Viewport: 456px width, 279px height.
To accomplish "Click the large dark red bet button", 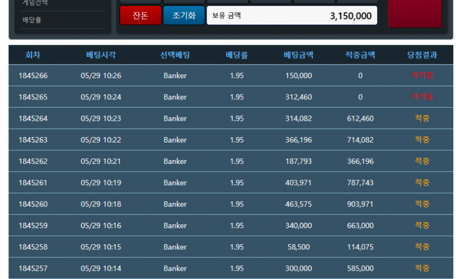I will click(415, 13).
